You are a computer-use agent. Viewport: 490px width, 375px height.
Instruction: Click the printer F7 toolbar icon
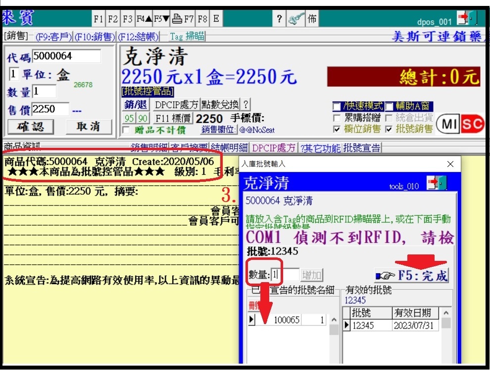(x=183, y=19)
